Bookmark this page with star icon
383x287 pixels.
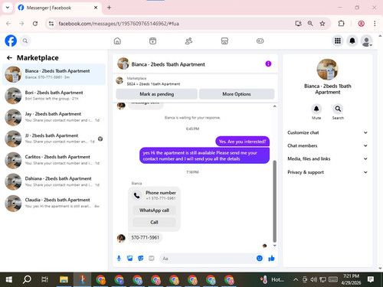point(322,24)
